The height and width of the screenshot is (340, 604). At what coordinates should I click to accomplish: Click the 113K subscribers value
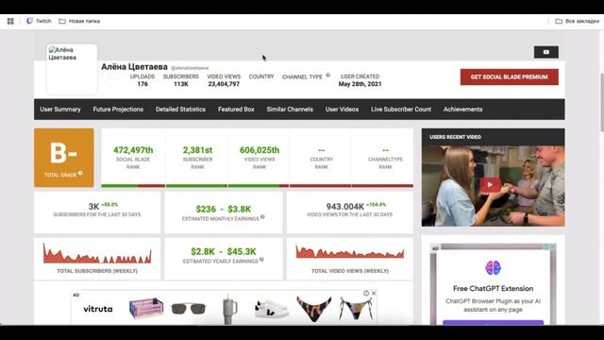tap(180, 84)
